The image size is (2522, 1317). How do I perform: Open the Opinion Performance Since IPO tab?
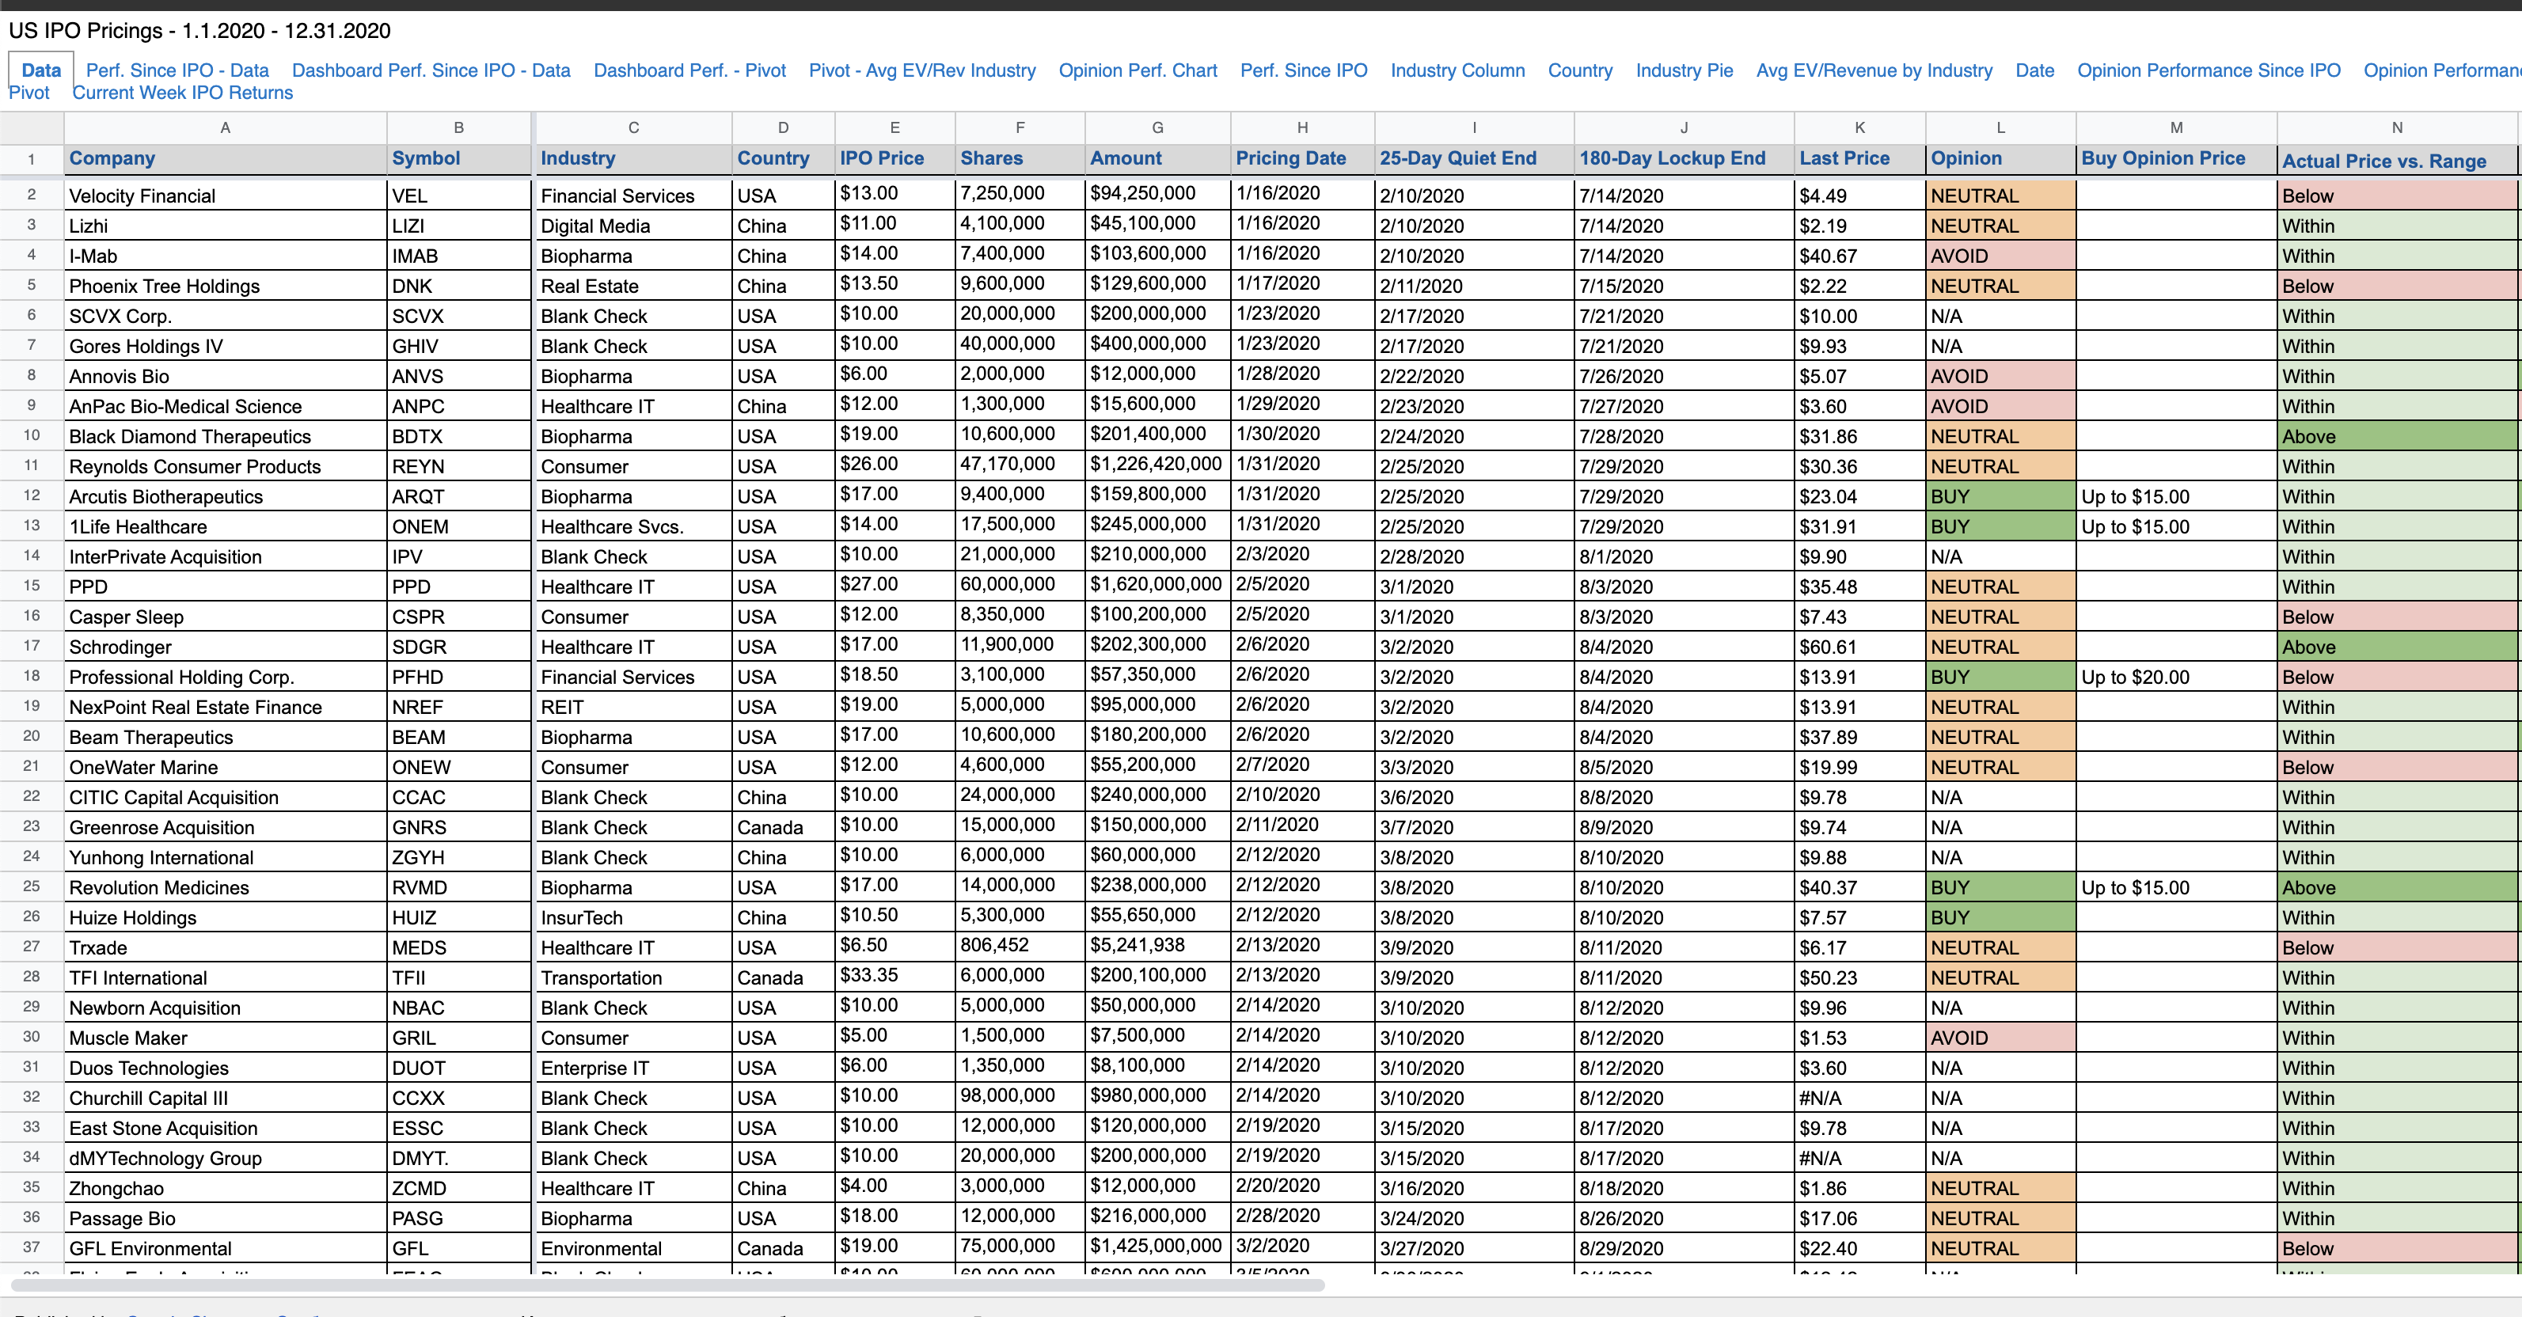coord(2208,70)
